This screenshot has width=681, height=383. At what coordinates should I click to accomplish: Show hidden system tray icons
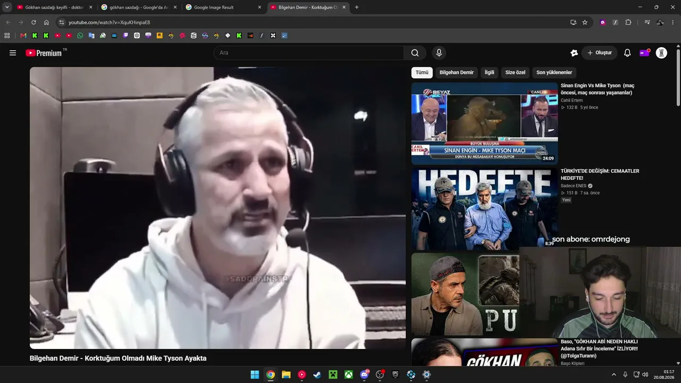[613, 374]
